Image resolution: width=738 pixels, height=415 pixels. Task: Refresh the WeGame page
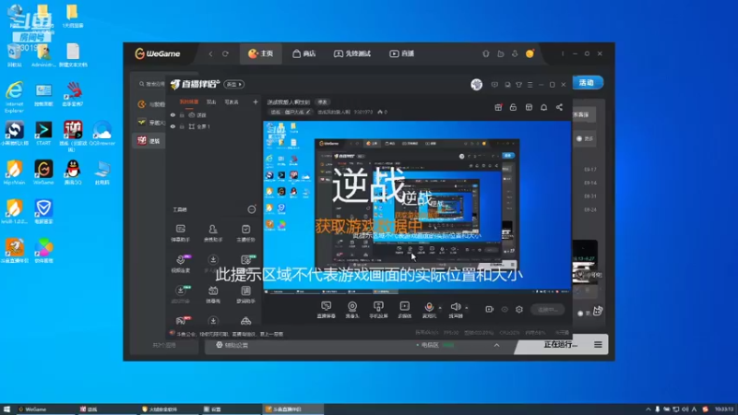coord(225,53)
